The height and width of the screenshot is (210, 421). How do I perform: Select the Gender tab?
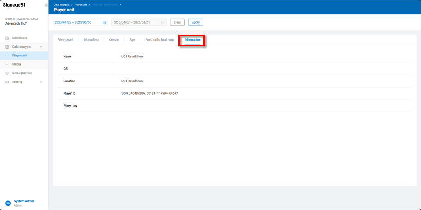[114, 40]
